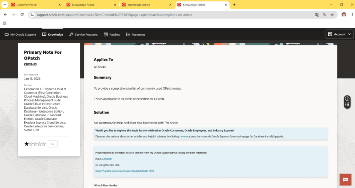Viewport: 355px width, 188px height.
Task: Go back to previous page
Action: point(6,15)
